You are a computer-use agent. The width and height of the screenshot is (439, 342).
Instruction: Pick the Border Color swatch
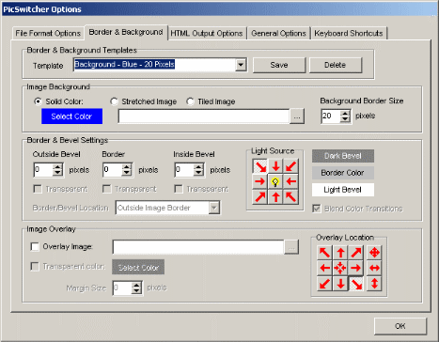pos(343,173)
